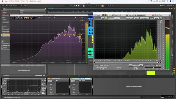Open the Pro-Q 3 Help menu

[x=82, y=18]
